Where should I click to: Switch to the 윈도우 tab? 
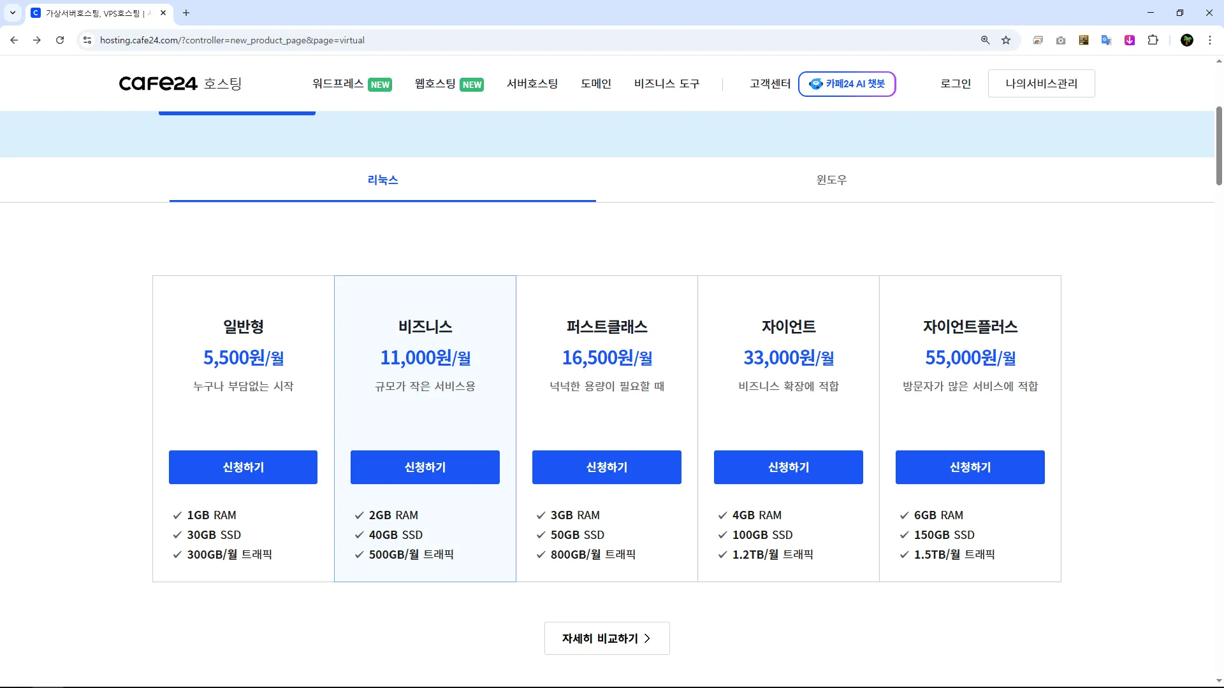click(x=831, y=180)
